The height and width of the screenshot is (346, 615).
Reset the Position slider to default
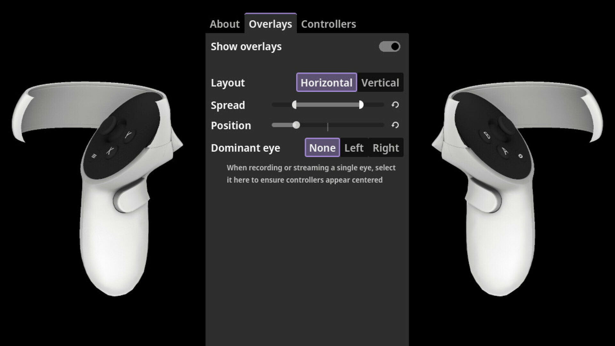395,125
